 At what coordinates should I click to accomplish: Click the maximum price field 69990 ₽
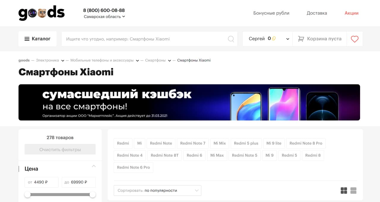pyautogui.click(x=79, y=182)
